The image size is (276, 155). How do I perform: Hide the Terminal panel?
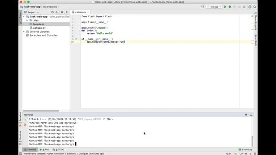pyautogui.click(x=251, y=115)
